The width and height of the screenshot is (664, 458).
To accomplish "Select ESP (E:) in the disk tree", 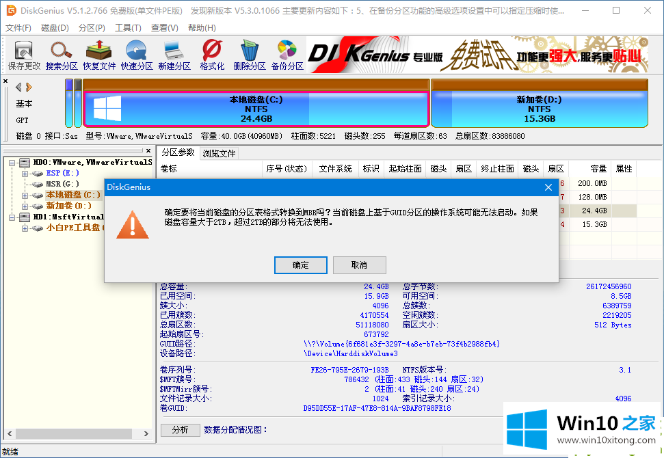I will point(62,173).
